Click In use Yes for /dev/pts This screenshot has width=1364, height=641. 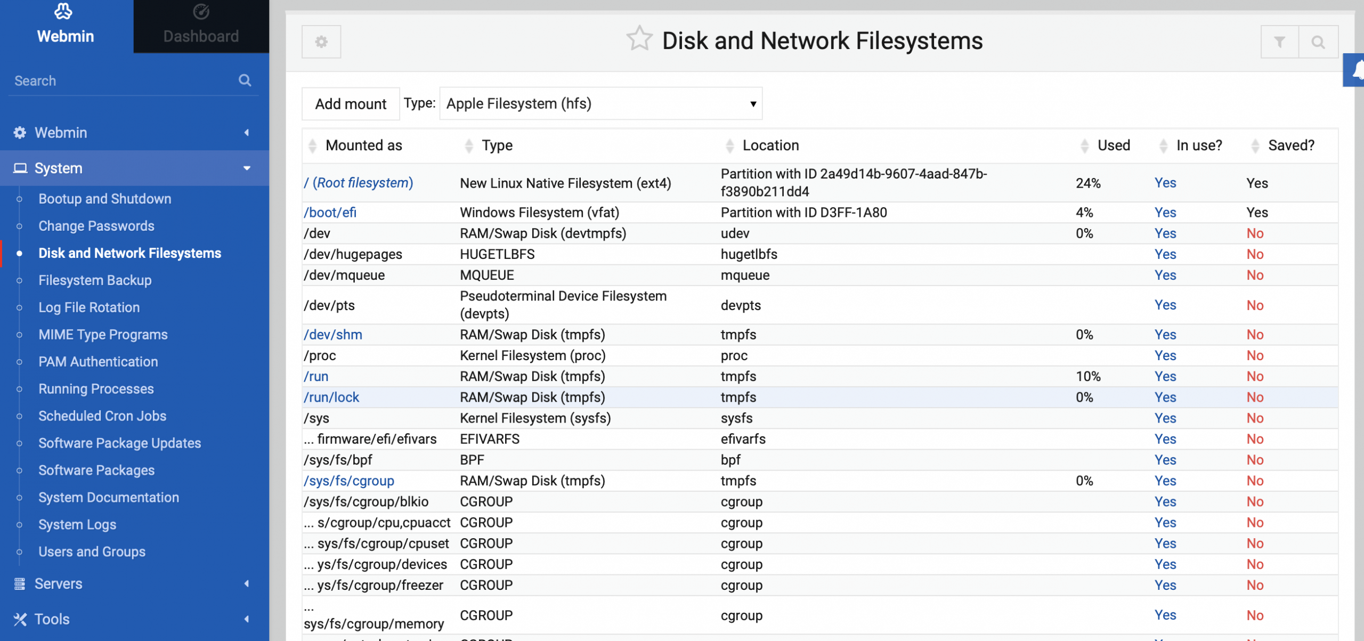(1165, 305)
